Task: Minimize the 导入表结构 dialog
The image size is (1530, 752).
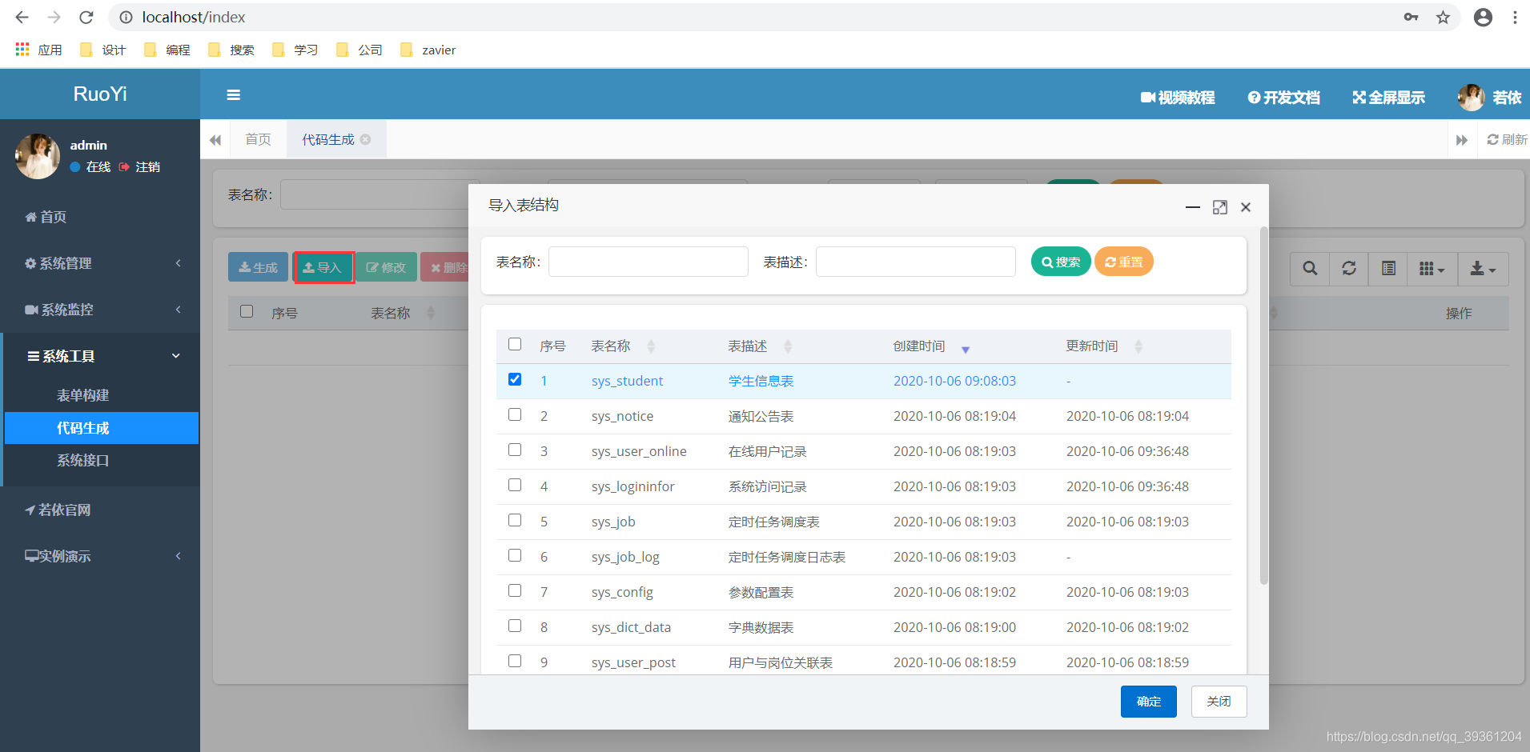Action: coord(1193,207)
